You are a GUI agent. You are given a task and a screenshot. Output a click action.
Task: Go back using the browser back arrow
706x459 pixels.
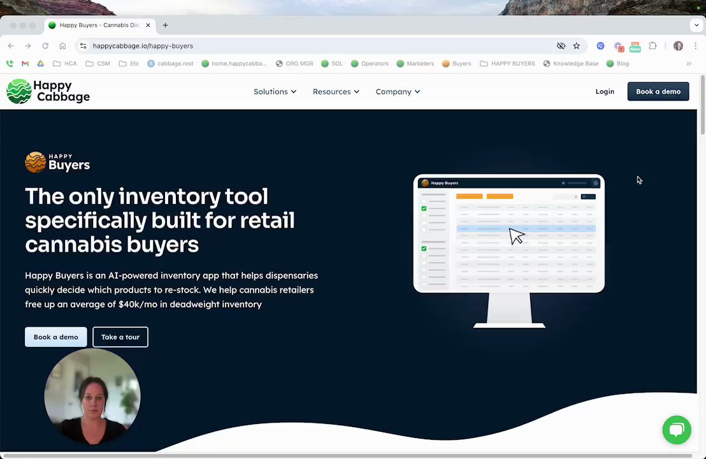pos(11,46)
